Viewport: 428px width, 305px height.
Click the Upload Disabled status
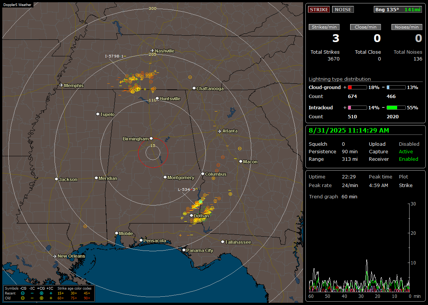click(x=409, y=144)
